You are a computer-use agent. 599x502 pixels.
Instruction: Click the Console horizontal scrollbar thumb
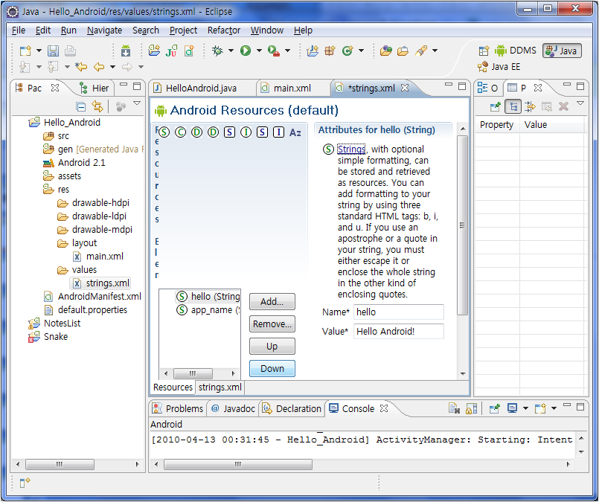point(238,464)
